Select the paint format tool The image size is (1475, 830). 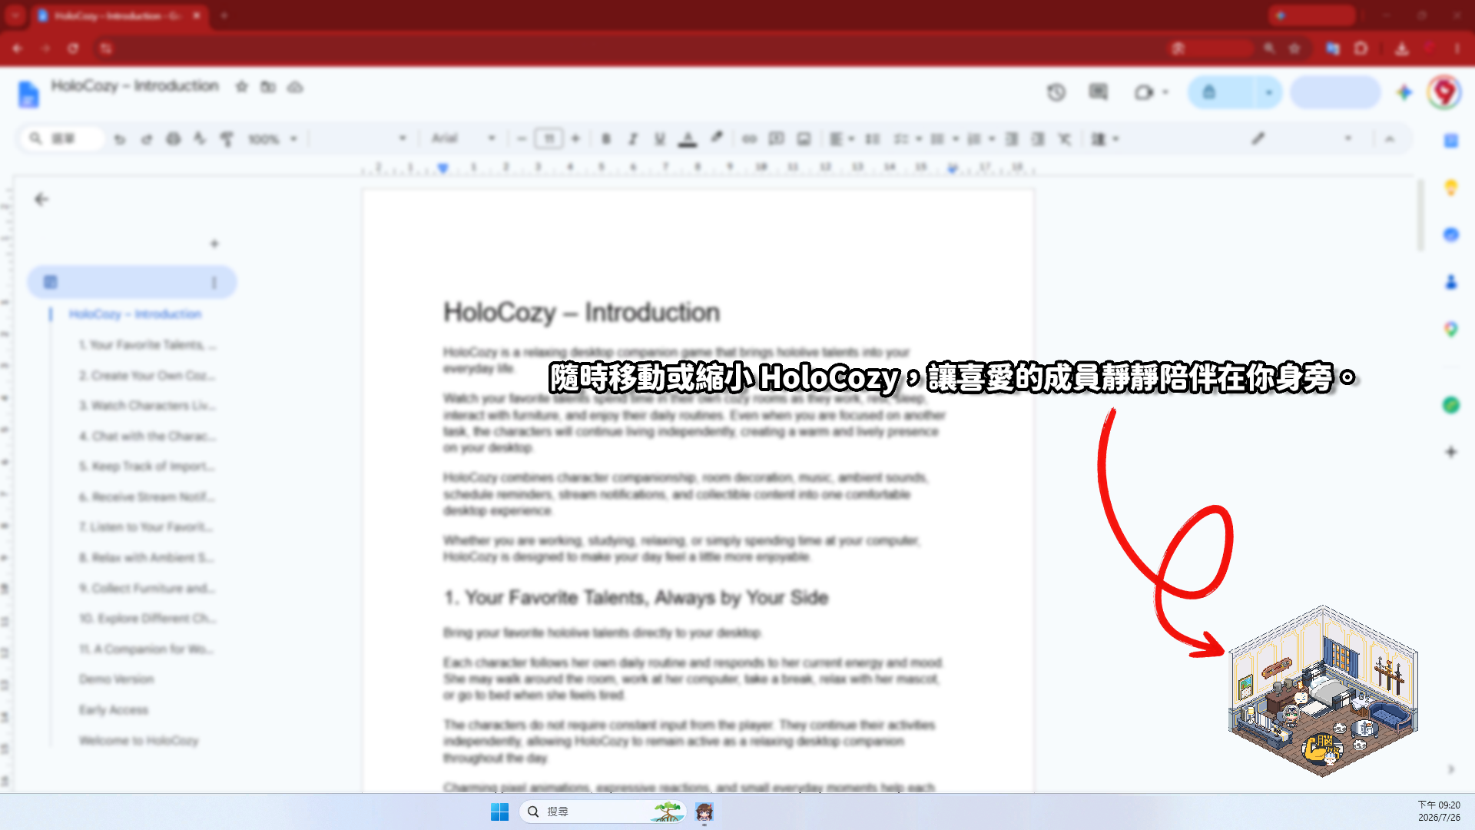click(227, 139)
